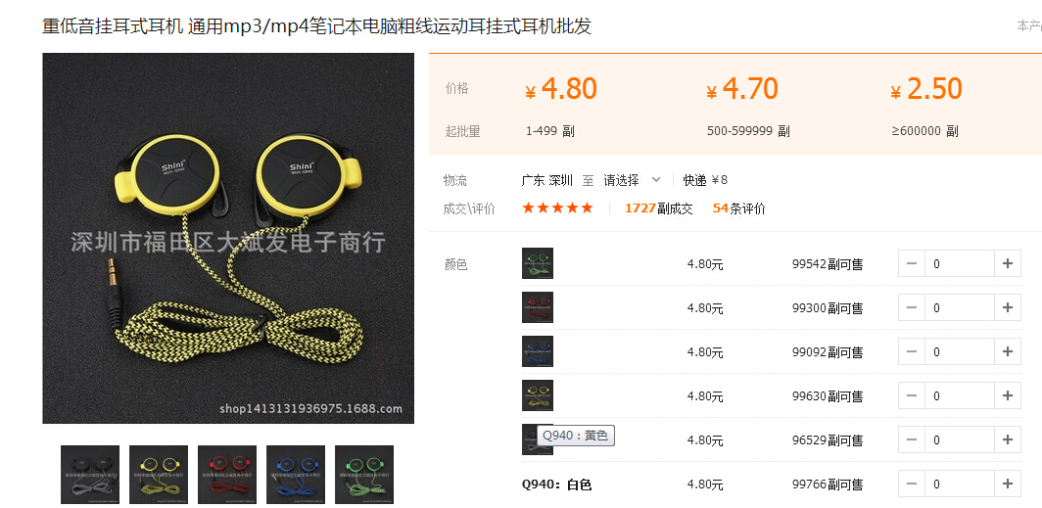Increase quantity for Q940 白色 option
The image size is (1042, 508).
[x=1008, y=485]
